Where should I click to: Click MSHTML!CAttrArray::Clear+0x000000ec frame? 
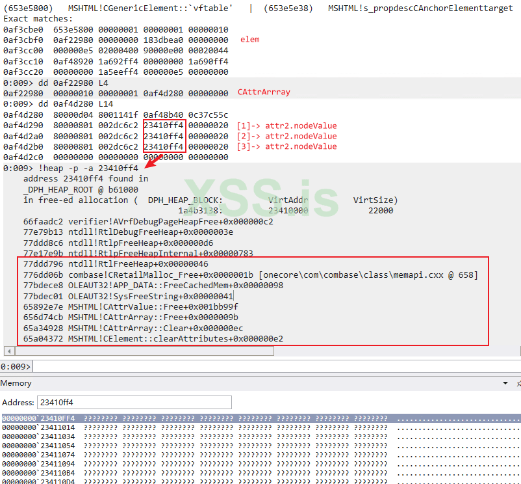pyautogui.click(x=133, y=329)
